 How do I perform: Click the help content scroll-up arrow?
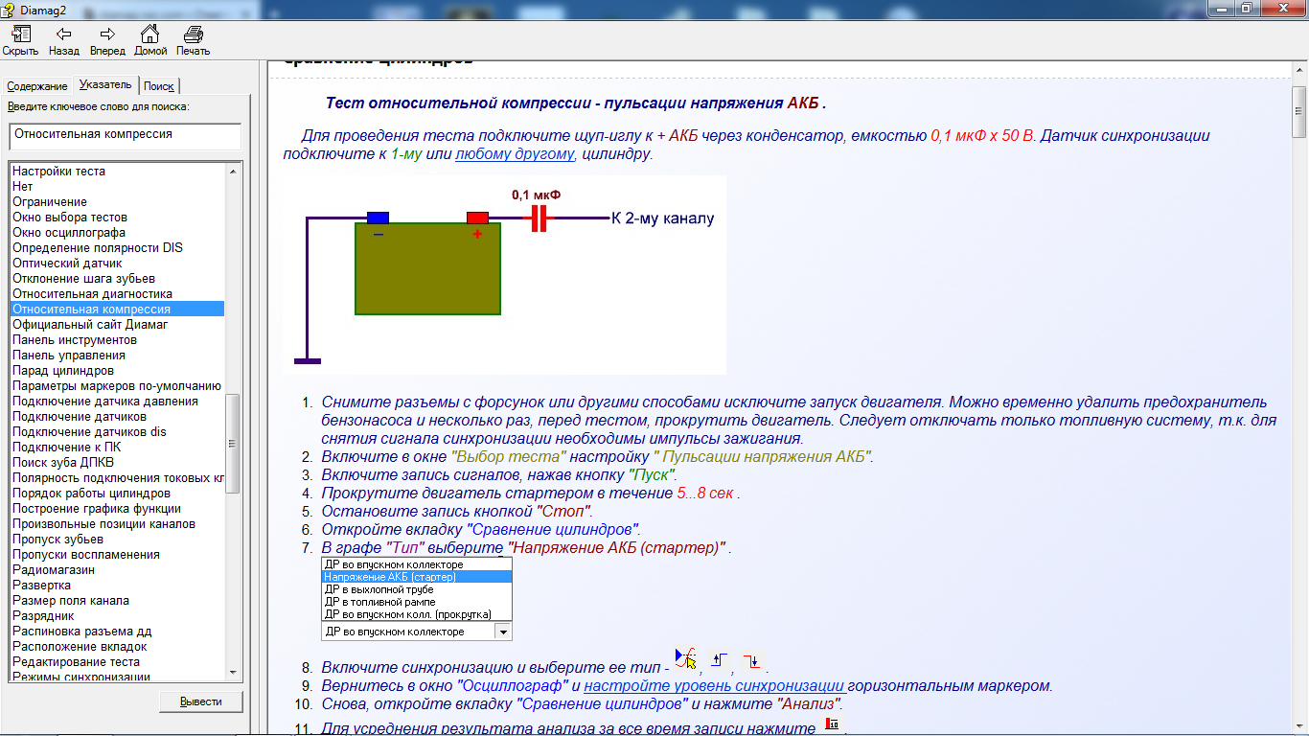click(1299, 71)
